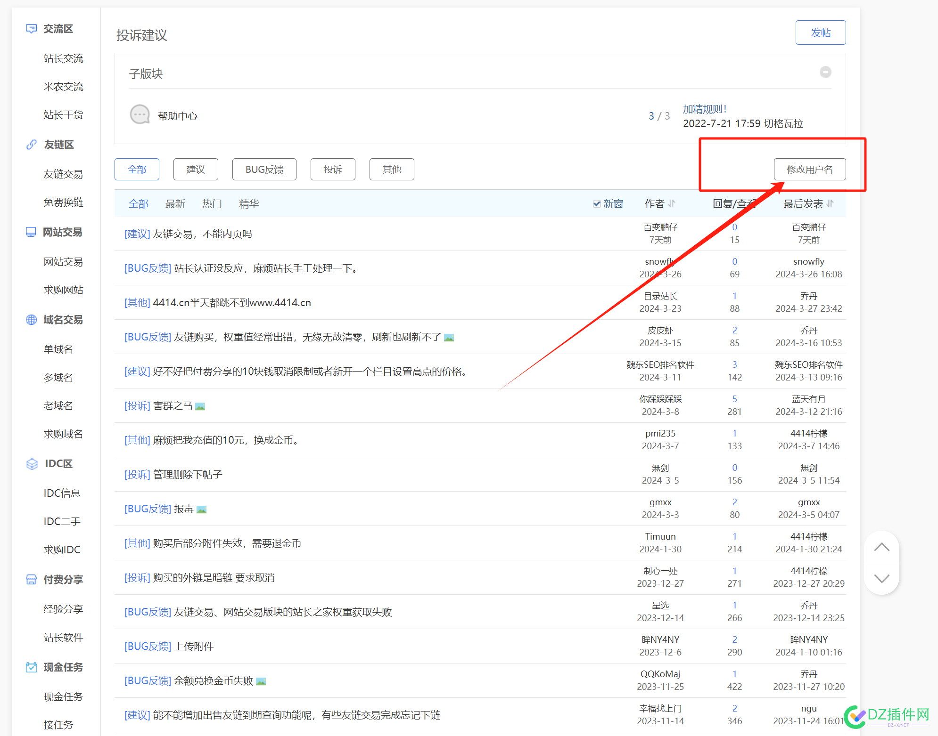Open 求购网站 in the sidebar
The width and height of the screenshot is (938, 736).
pyautogui.click(x=63, y=290)
